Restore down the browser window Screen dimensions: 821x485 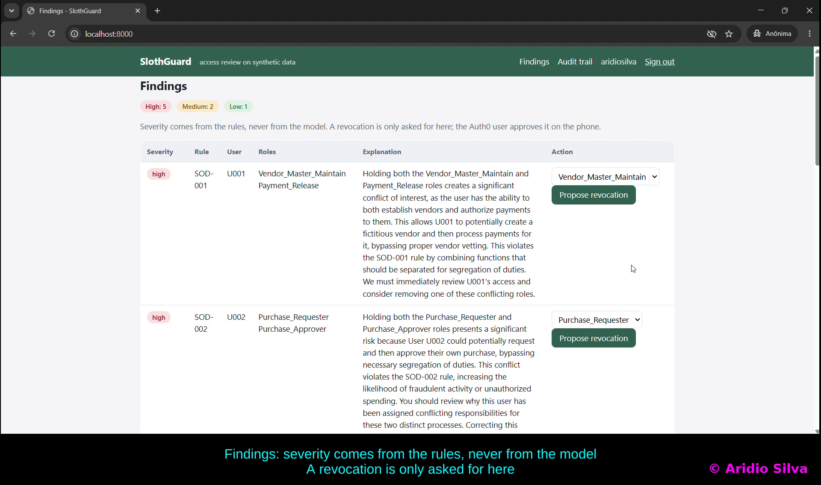(785, 11)
